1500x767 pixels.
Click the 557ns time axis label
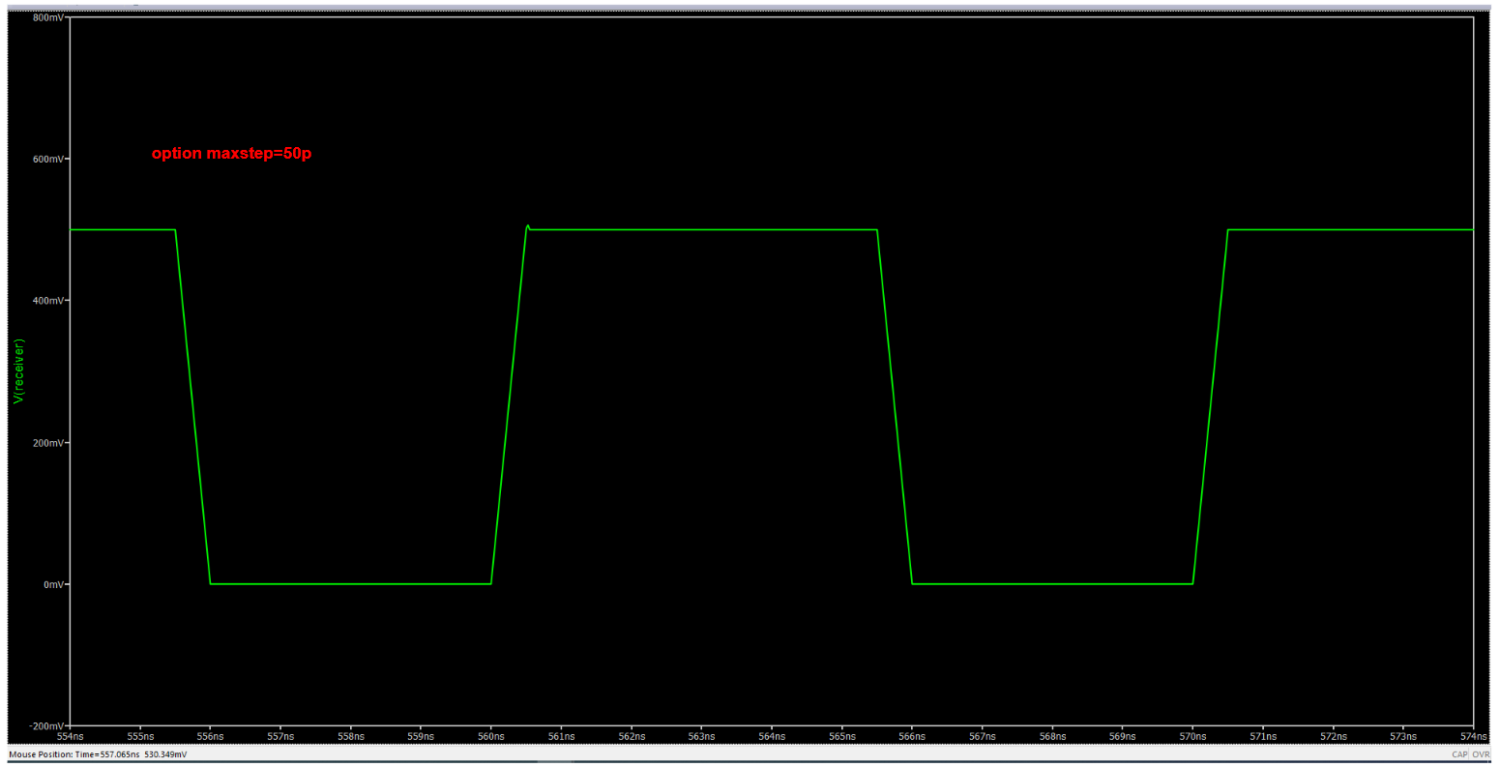click(x=280, y=737)
